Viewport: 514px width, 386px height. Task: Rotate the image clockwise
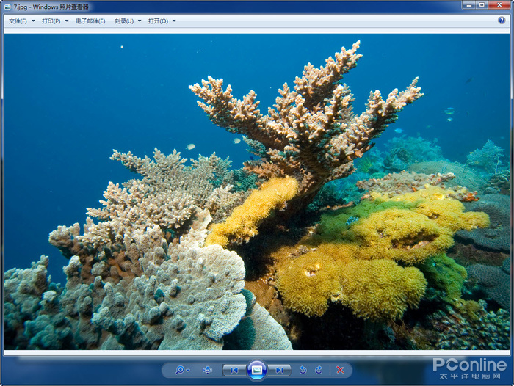point(319,371)
